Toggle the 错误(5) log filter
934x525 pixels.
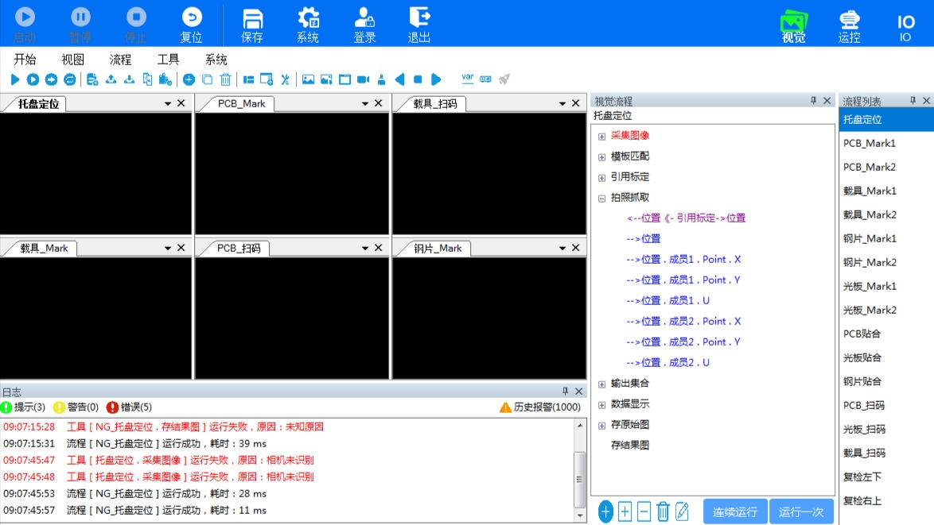pos(129,407)
